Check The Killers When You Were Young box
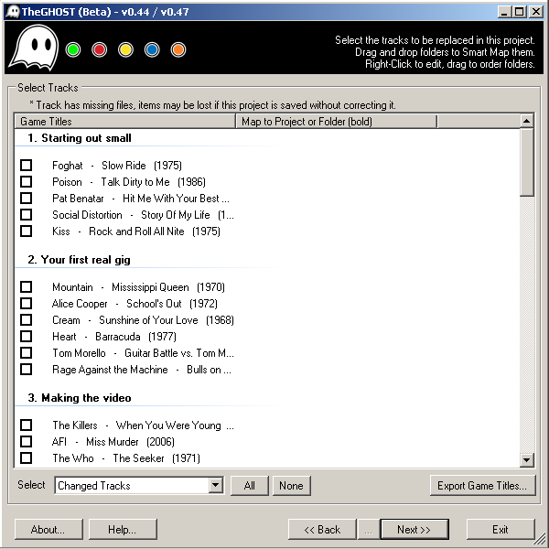 pos(26,425)
